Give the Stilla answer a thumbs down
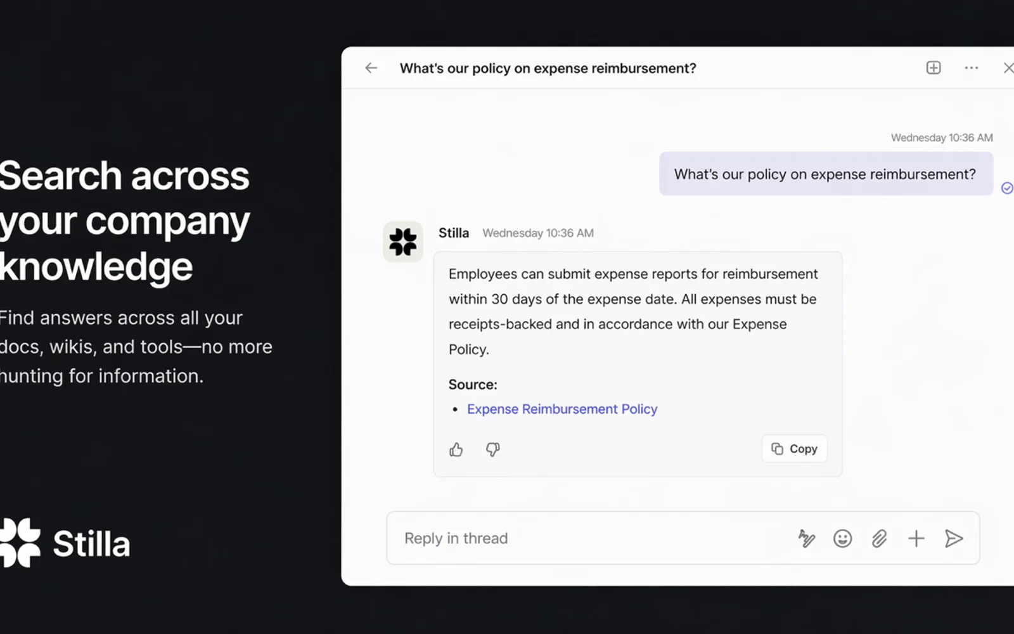Viewport: 1014px width, 634px height. 492,450
